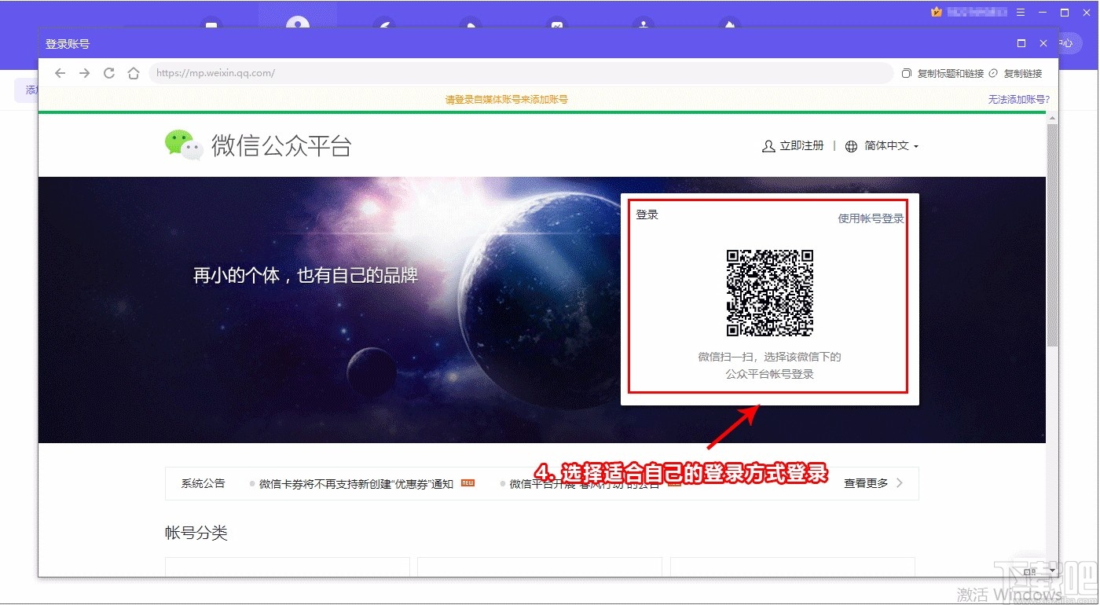Click the 立即注册 registration link
Screen dimensions: 1100x605
(801, 145)
